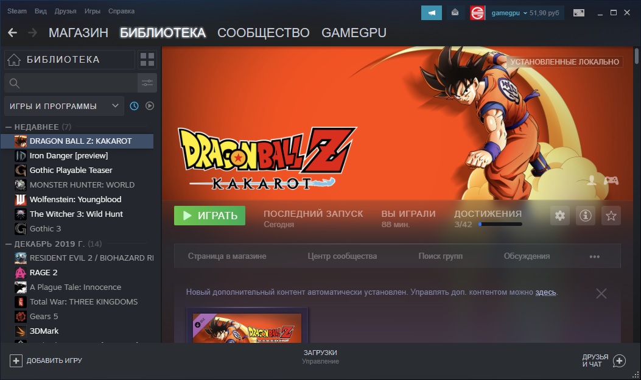Click the achievements progress bar
Viewport: 641px width, 380px height.
pos(500,224)
